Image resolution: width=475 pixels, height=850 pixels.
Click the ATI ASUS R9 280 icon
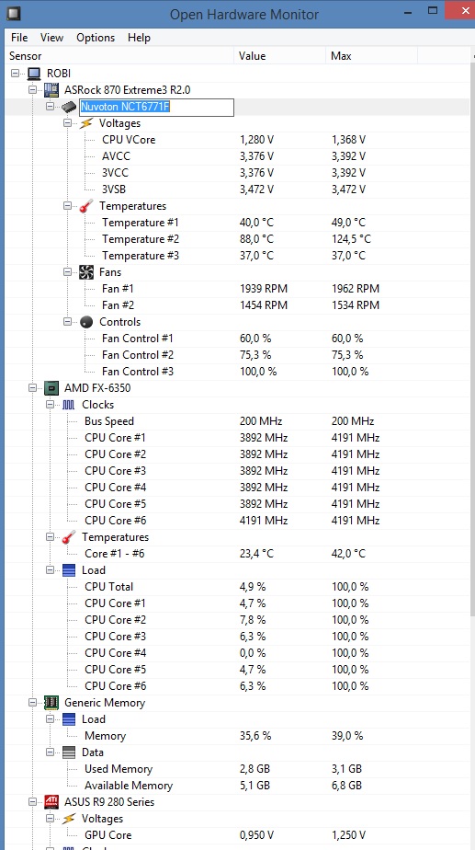51,802
